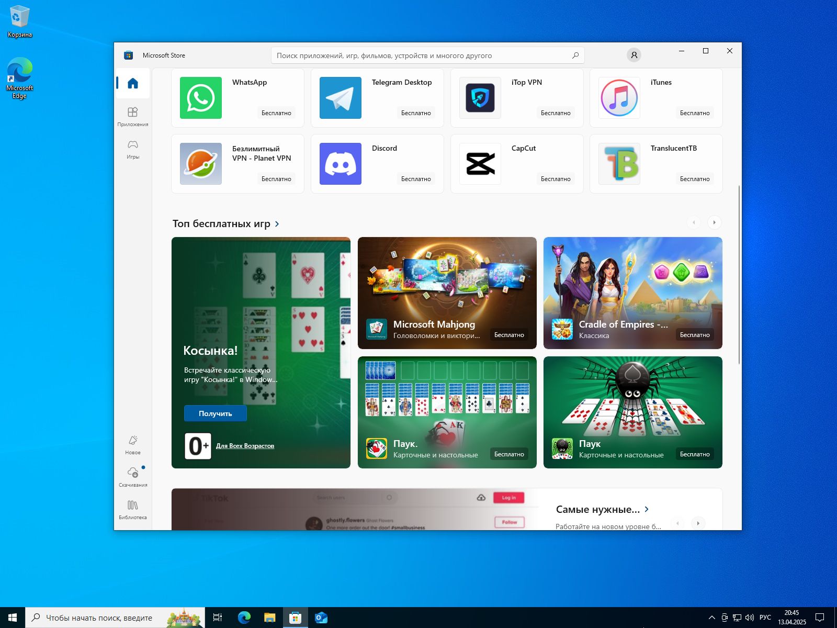Open the Discord app icon
The width and height of the screenshot is (837, 628).
[341, 164]
